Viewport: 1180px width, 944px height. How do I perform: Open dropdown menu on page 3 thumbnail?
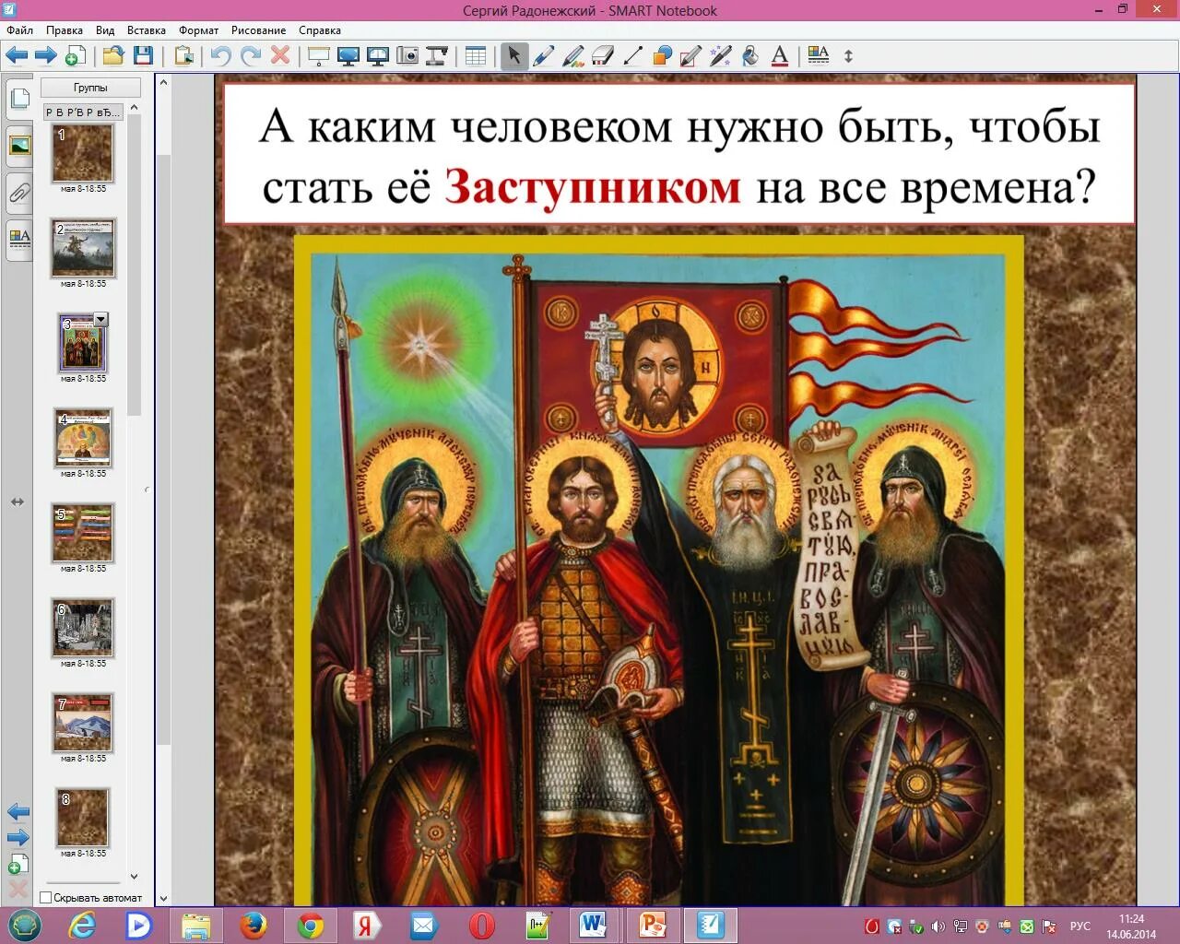(101, 320)
